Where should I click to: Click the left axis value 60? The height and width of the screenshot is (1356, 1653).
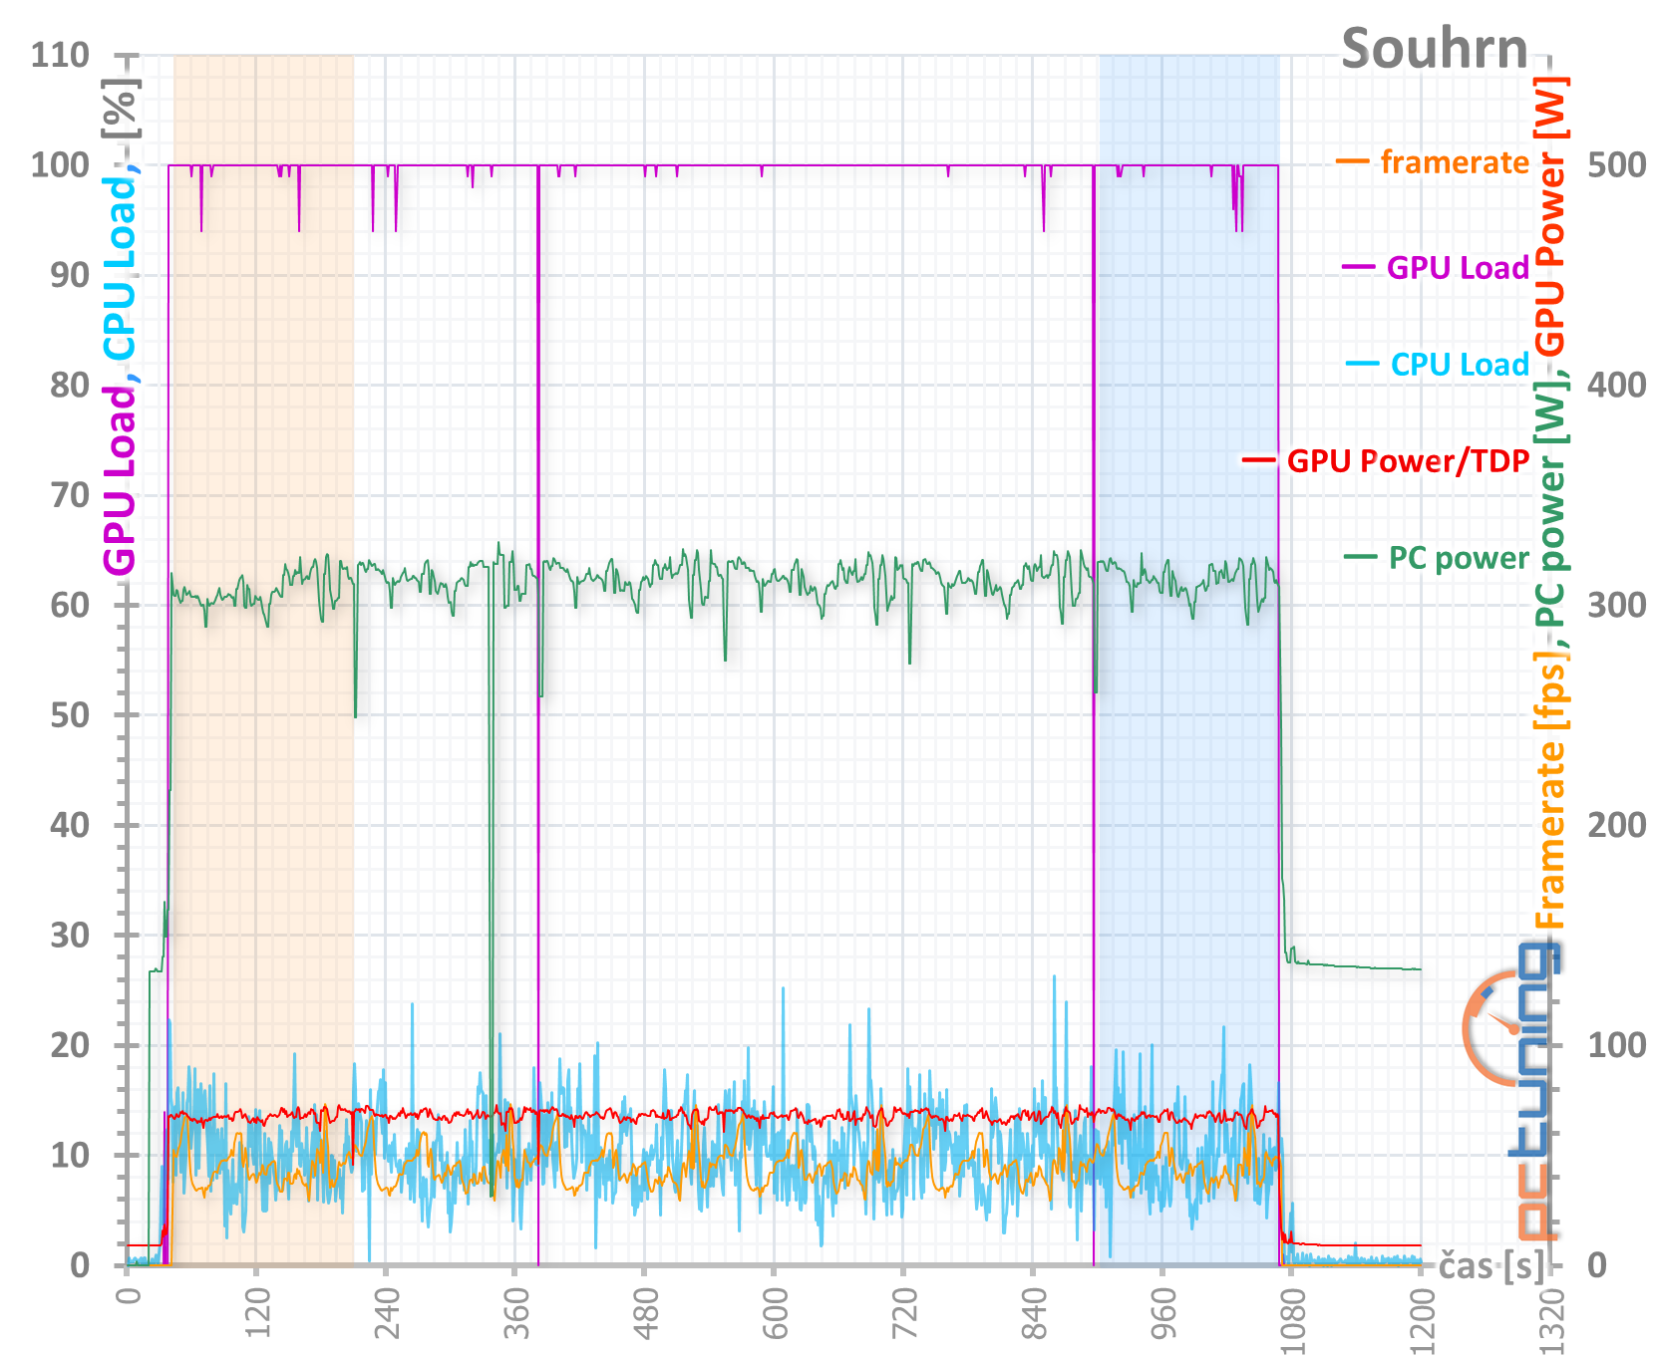(70, 605)
